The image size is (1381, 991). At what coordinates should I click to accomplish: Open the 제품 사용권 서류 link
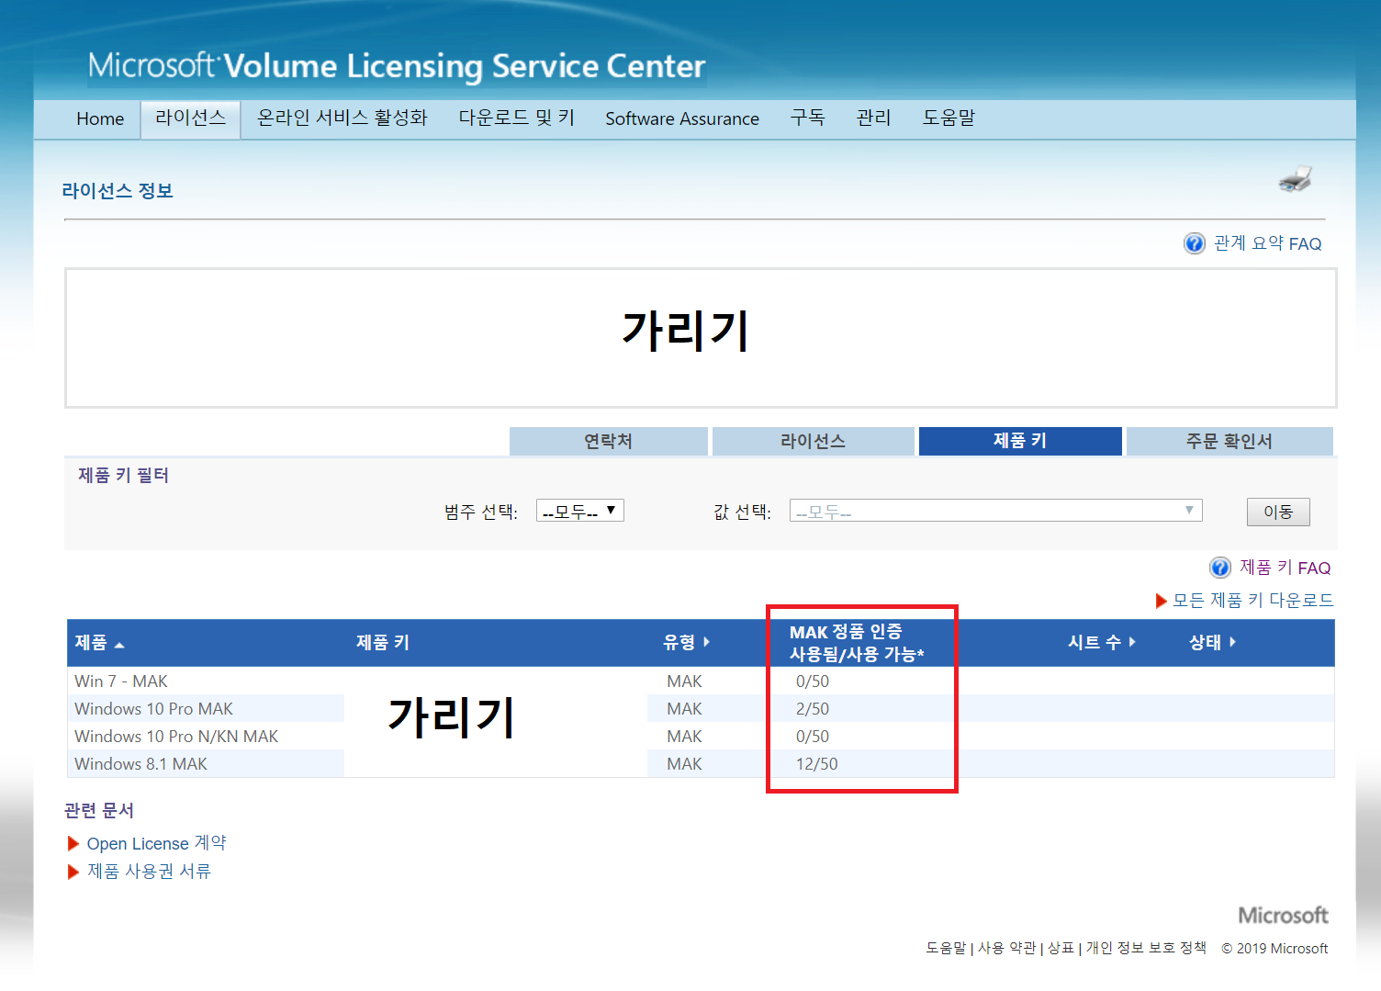pyautogui.click(x=149, y=872)
